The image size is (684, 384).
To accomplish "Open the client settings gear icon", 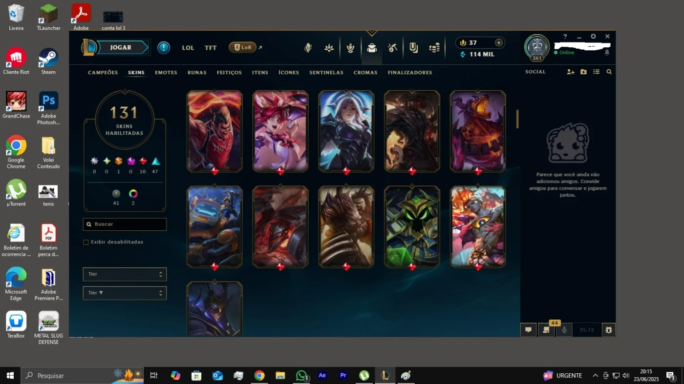I will [593, 37].
